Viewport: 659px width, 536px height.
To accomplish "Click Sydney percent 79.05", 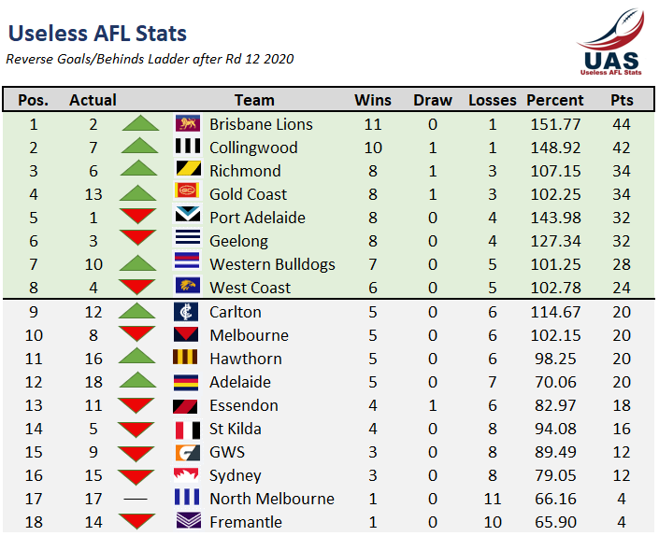I will pyautogui.click(x=555, y=475).
